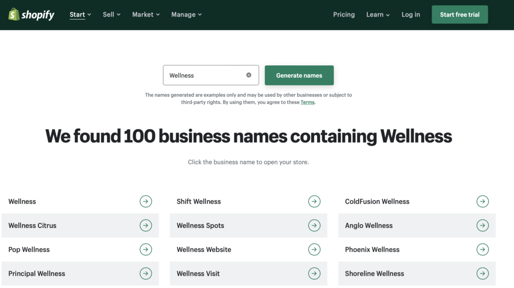Image resolution: width=514 pixels, height=288 pixels.
Task: Expand the Start dropdown menu
Action: [x=80, y=15]
